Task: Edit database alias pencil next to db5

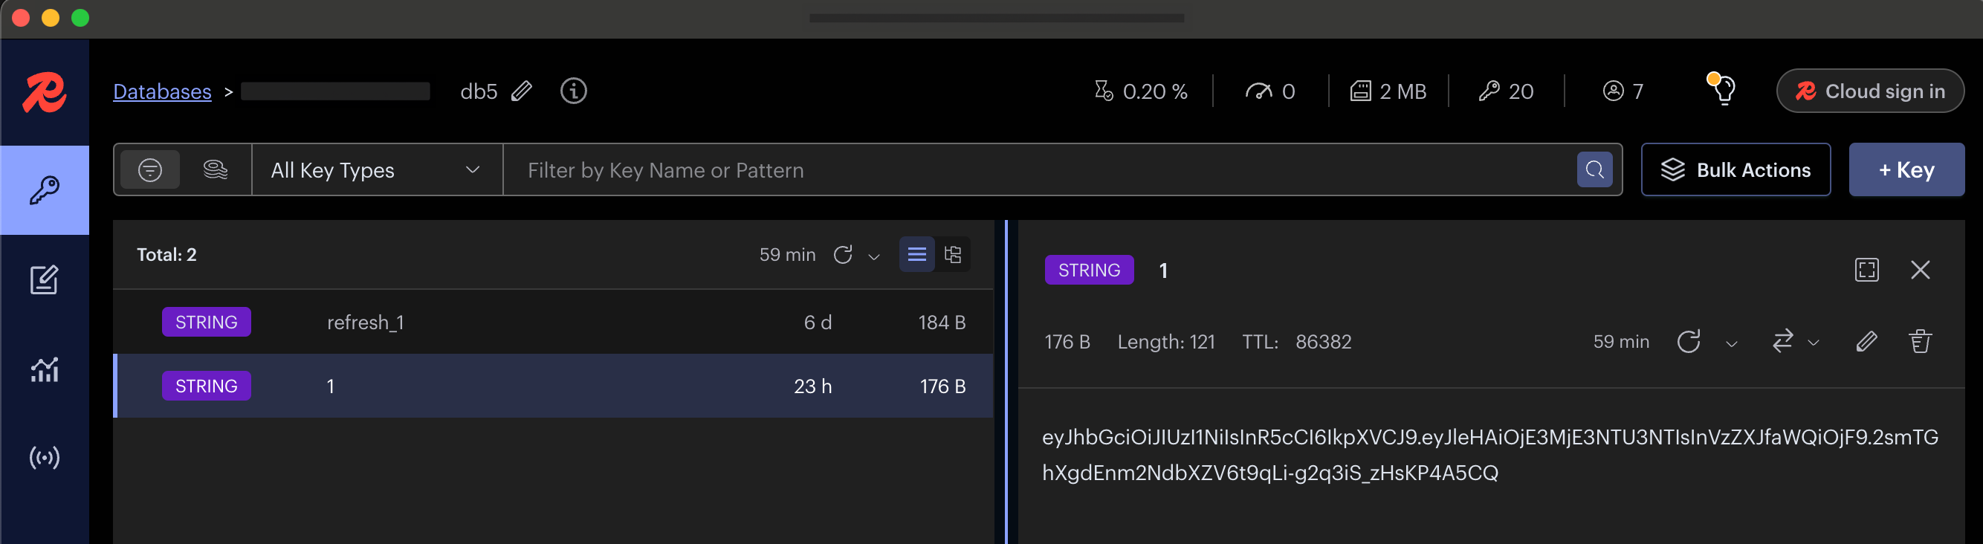Action: [x=522, y=91]
